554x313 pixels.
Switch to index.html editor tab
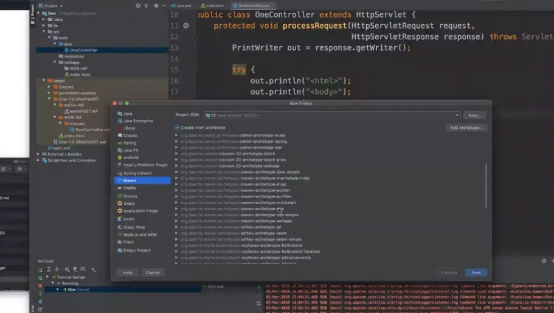212,5
